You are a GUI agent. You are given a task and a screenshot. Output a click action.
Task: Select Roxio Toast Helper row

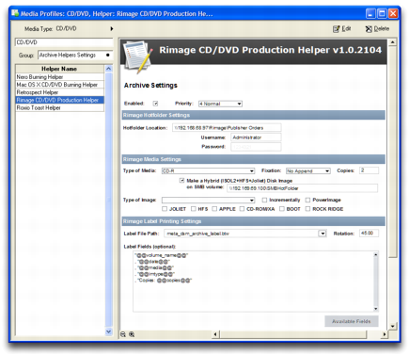pyautogui.click(x=59, y=107)
